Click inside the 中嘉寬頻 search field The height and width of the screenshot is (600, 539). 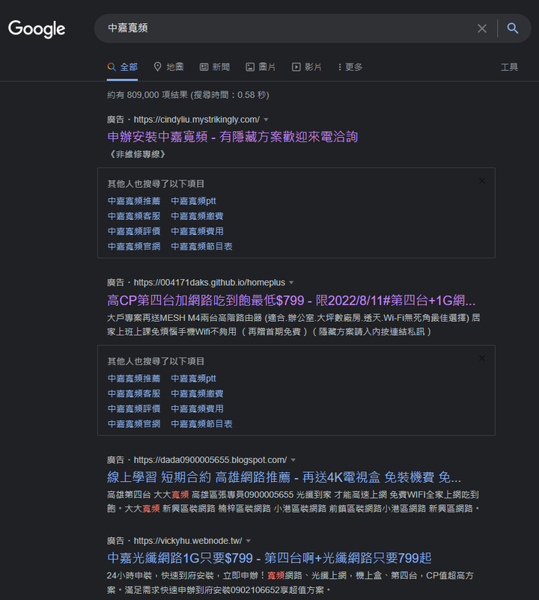coord(283,28)
